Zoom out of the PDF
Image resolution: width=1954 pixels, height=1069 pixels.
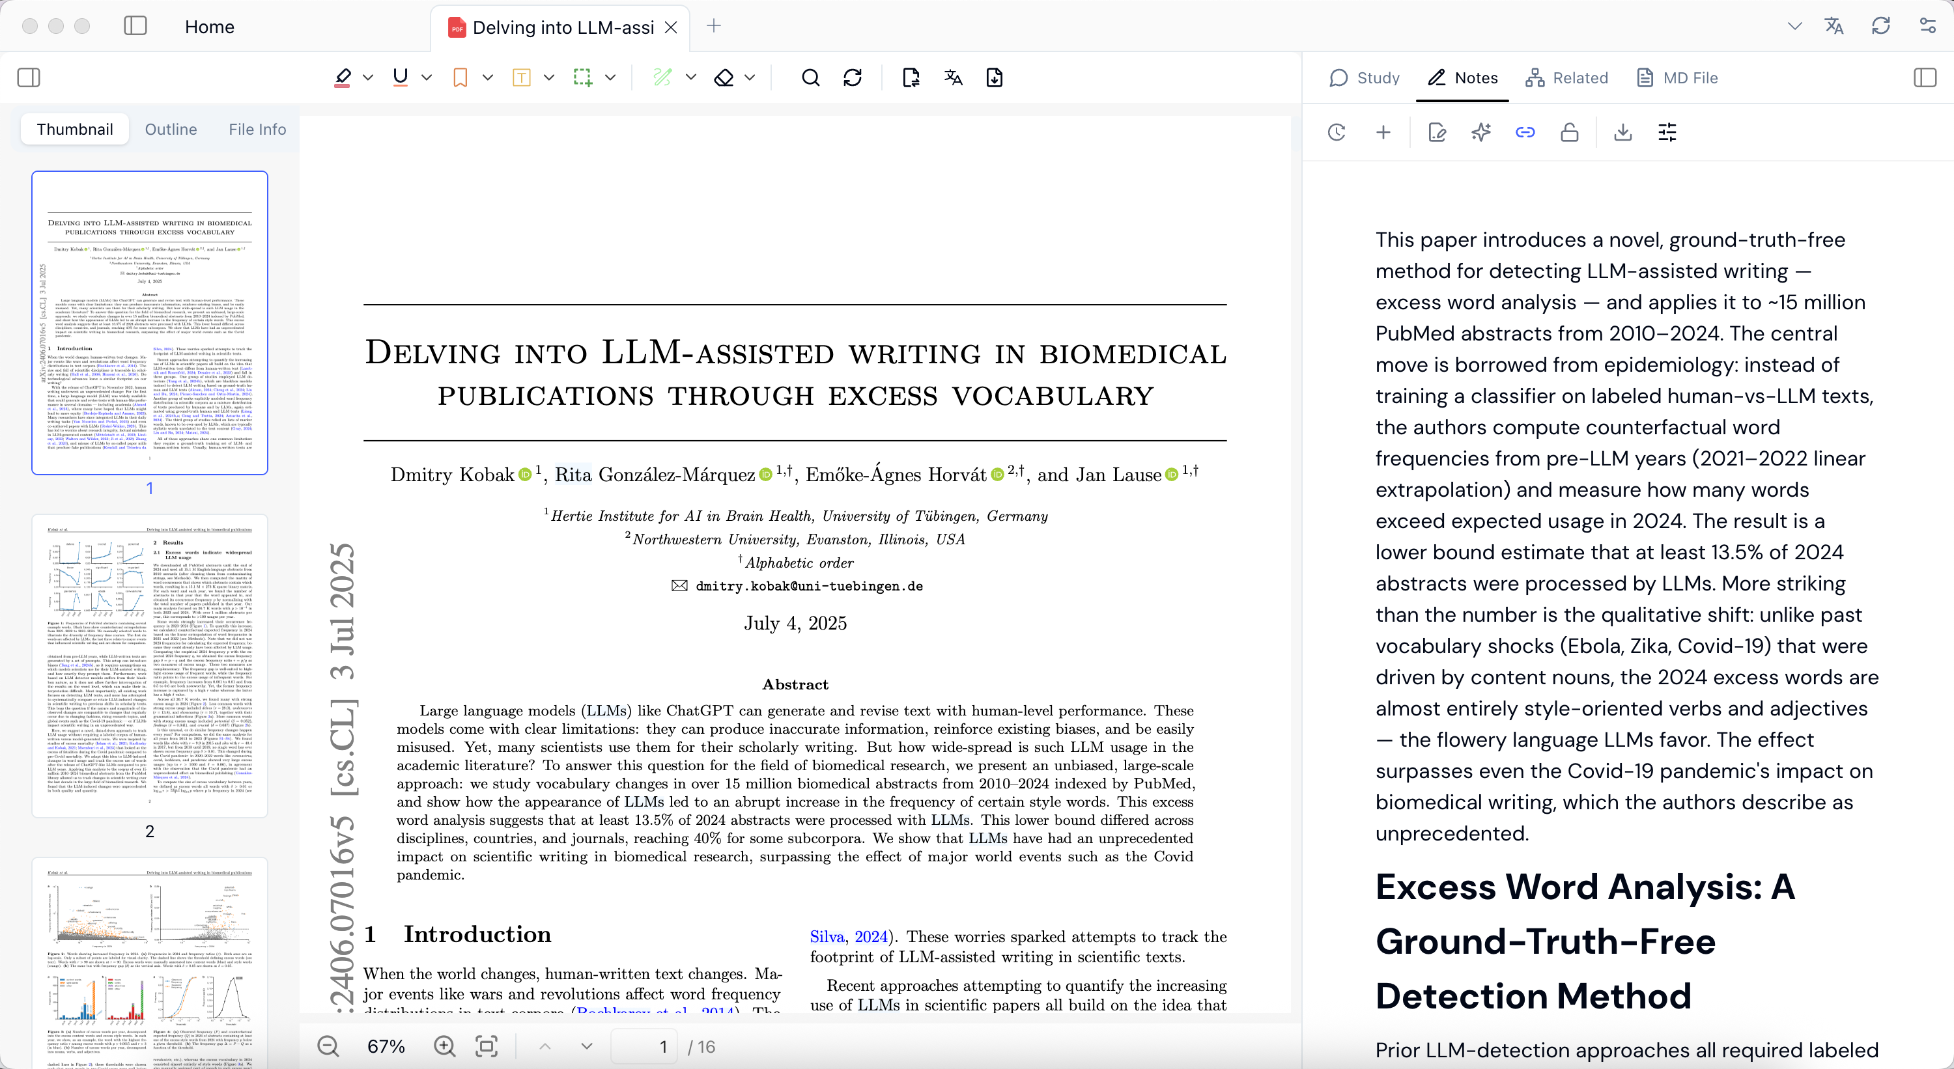[328, 1046]
